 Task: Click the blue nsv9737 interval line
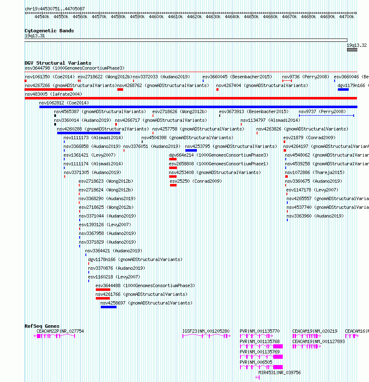click(327, 116)
